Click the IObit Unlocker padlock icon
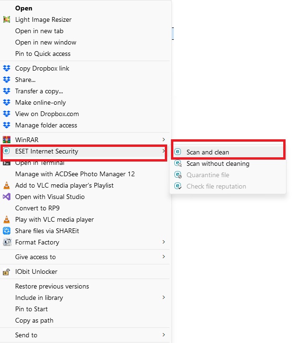The height and width of the screenshot is (343, 296). pyautogui.click(x=7, y=271)
